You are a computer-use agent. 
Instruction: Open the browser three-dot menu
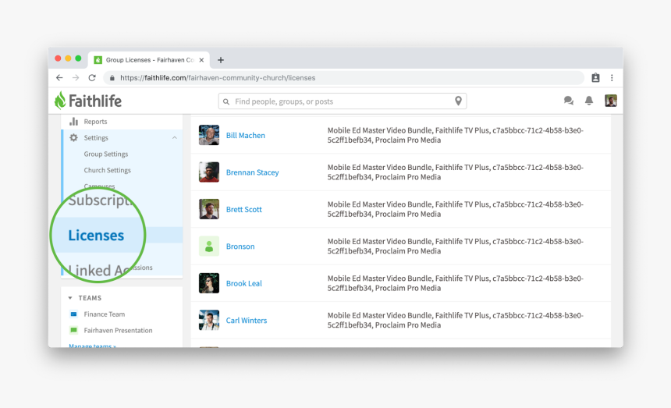point(612,78)
